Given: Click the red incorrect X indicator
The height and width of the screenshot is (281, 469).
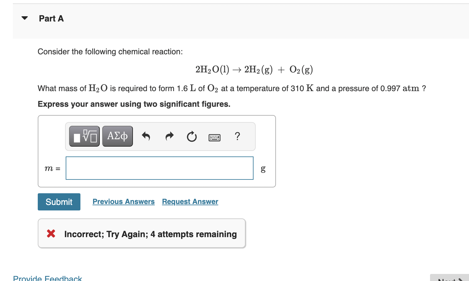Looking at the screenshot, I should [x=51, y=234].
